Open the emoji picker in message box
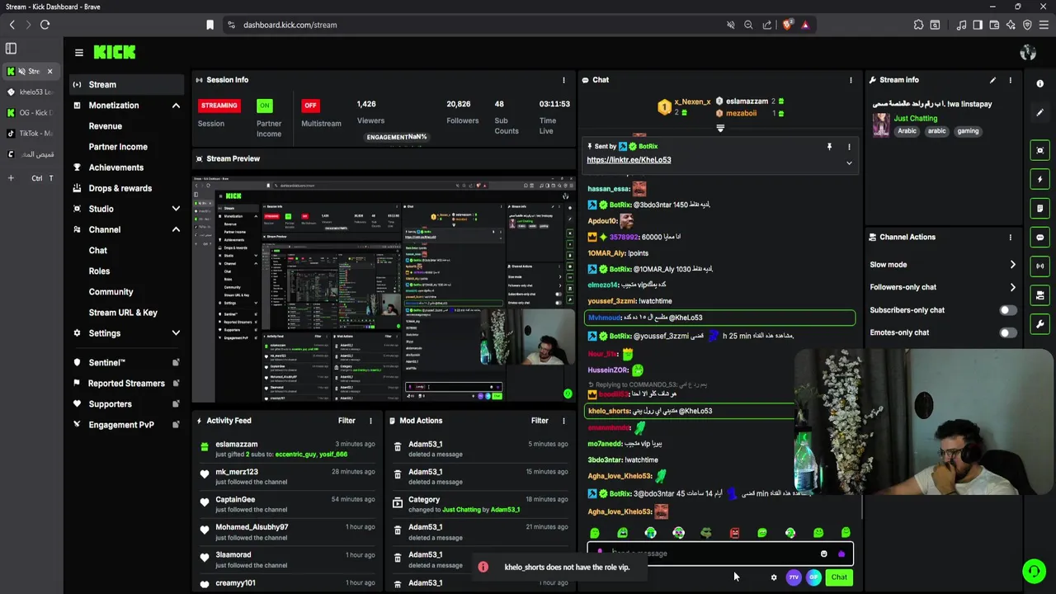The image size is (1056, 594). (x=823, y=554)
